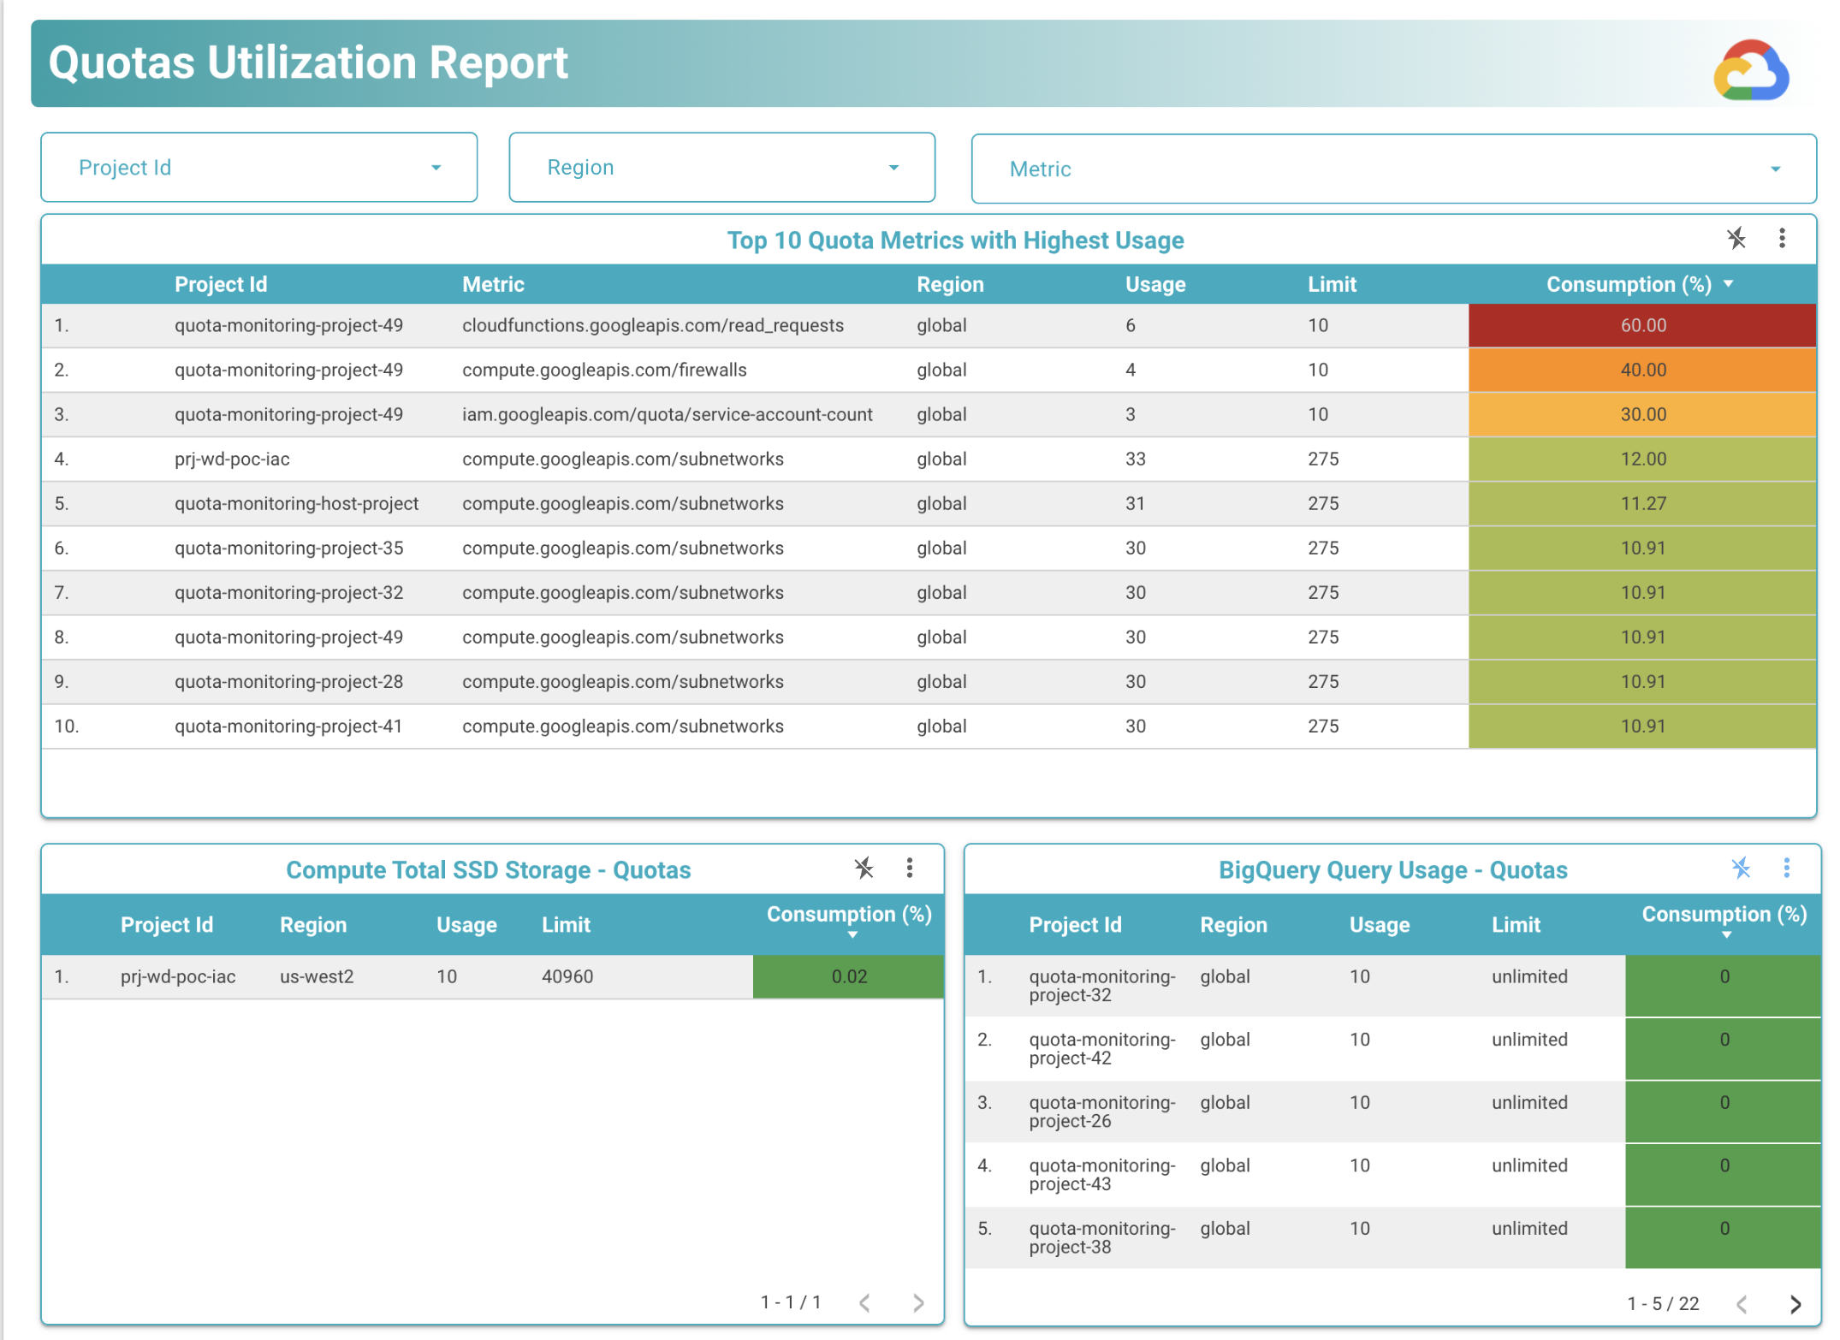Open the Region filter dropdown
This screenshot has width=1840, height=1340.
(721, 168)
